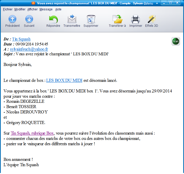Go to the previous message with Précédent
This screenshot has width=184, height=174.
pos(12,21)
